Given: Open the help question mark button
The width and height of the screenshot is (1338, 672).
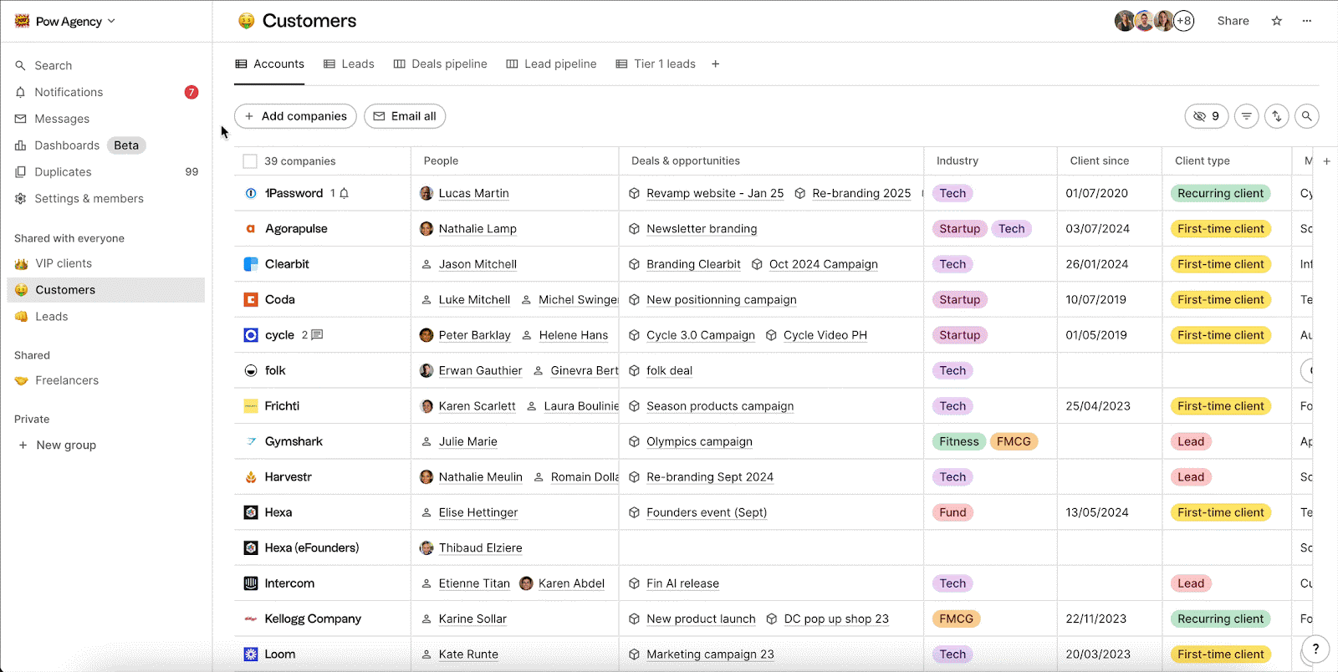Looking at the screenshot, I should coord(1315,649).
